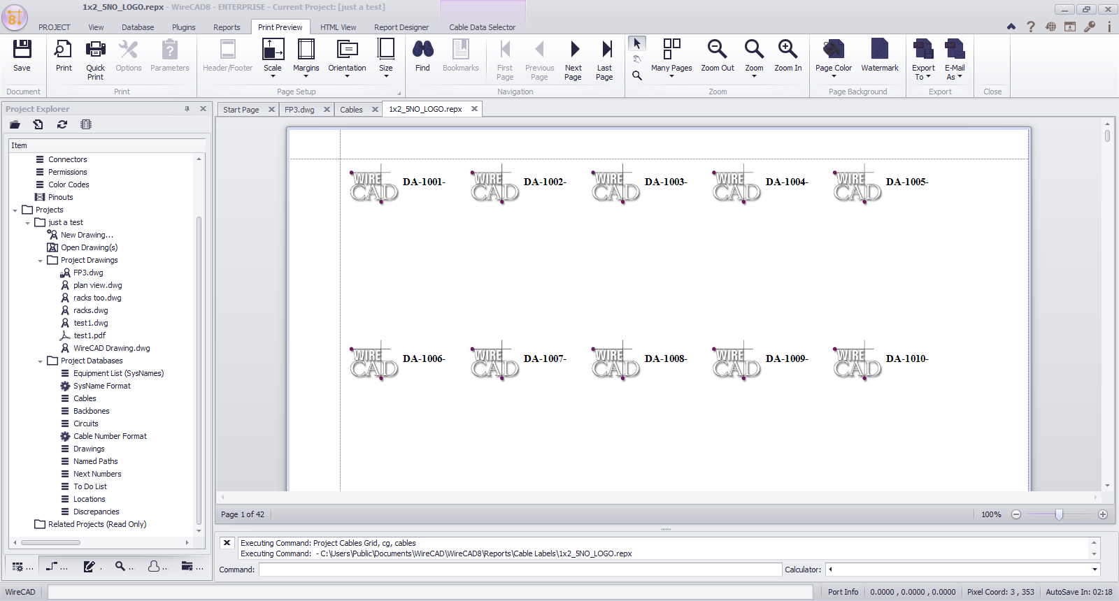Choose a Page Color
This screenshot has width=1119, height=601.
point(834,59)
